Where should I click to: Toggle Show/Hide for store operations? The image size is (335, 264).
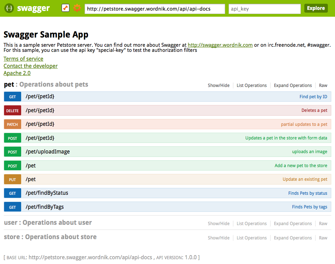point(218,238)
